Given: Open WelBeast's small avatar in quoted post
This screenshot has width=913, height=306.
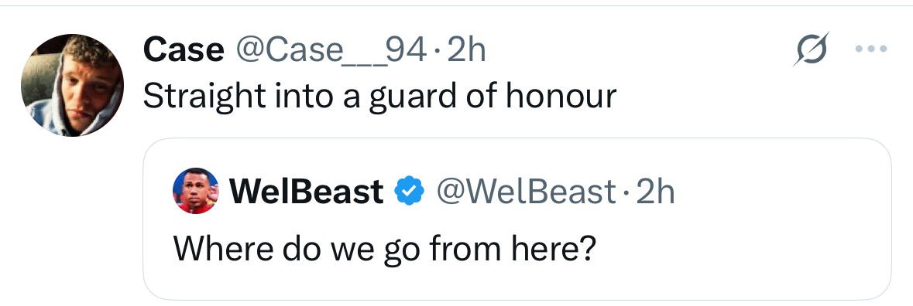Looking at the screenshot, I should point(196,191).
